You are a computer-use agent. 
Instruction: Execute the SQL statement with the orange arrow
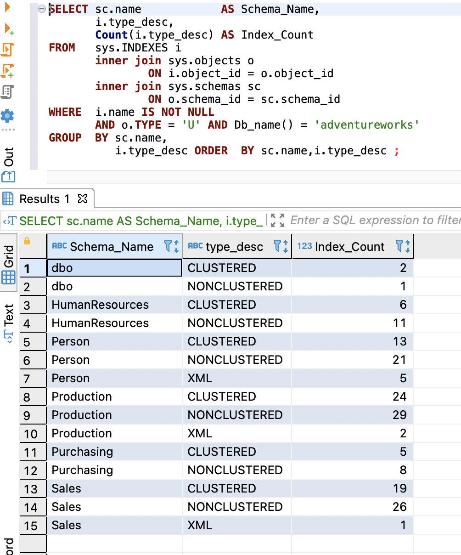coord(7,6)
